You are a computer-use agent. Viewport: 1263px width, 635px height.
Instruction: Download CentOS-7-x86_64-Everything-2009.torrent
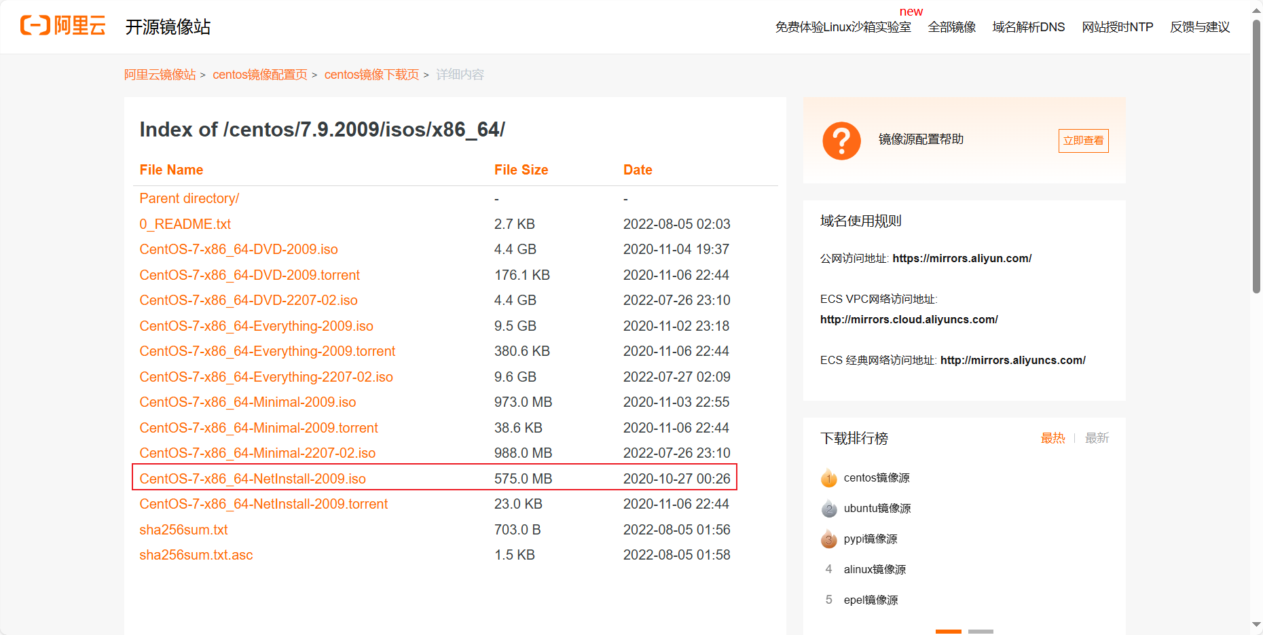tap(268, 351)
